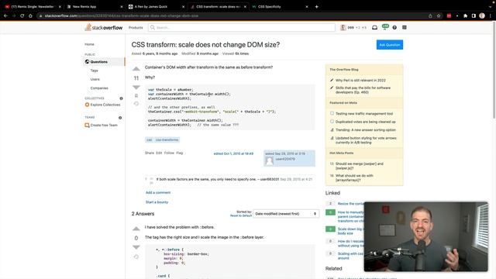Click the css tag
This screenshot has width=496, height=279.
(149, 139)
